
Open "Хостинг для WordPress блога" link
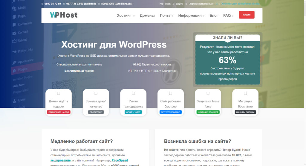(x=241, y=4)
